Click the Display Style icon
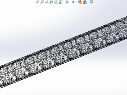127x95 pixels. pyautogui.click(x=67, y=2)
